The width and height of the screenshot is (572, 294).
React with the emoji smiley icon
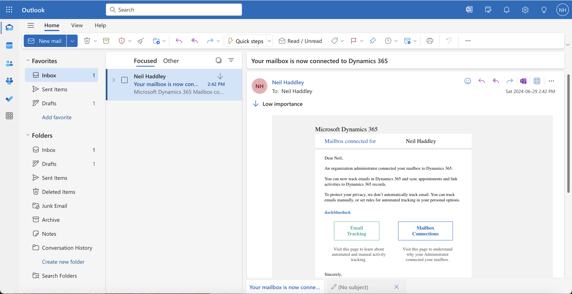click(x=468, y=81)
